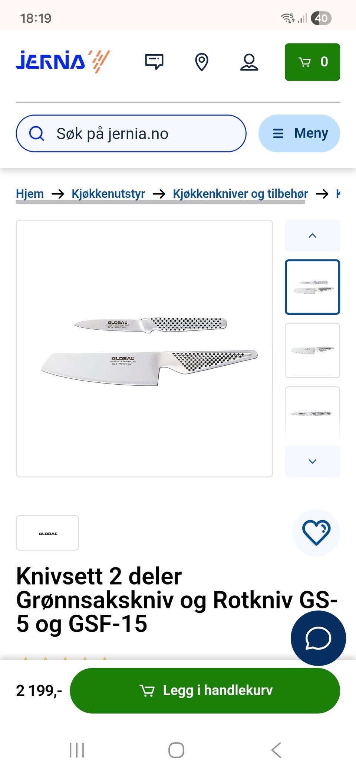Open Kjøkkenutstyr breadcrumb link
The width and height of the screenshot is (356, 773).
[108, 194]
